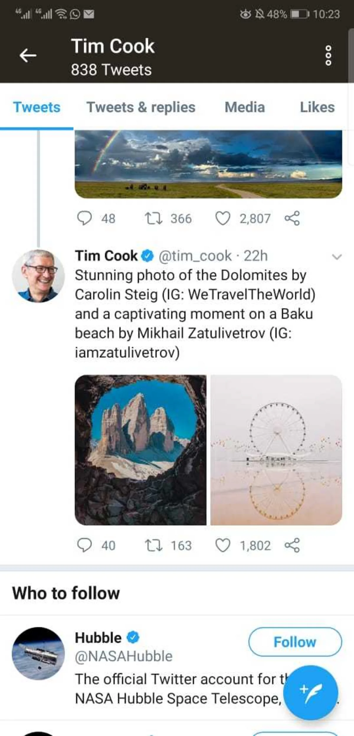354x736 pixels.
Task: Share the Dolomites tweet
Action: (292, 545)
